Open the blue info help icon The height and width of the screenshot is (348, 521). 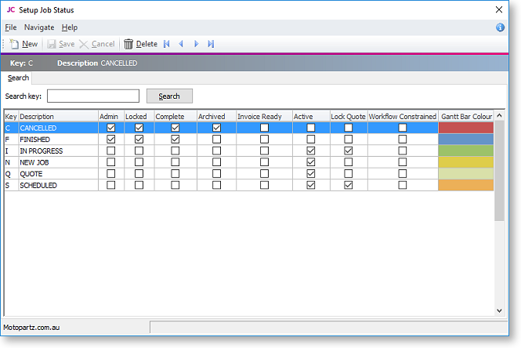click(x=501, y=27)
